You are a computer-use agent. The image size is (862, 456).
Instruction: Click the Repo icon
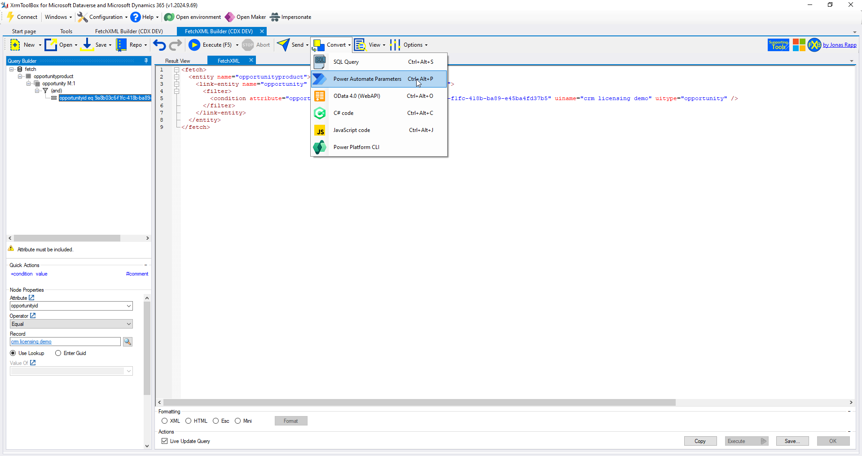(121, 45)
